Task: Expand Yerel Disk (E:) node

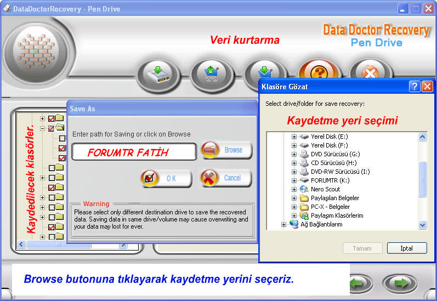Action: (294, 137)
